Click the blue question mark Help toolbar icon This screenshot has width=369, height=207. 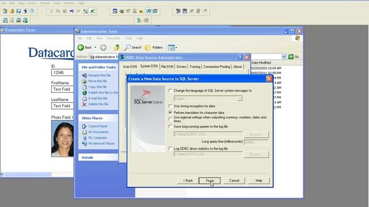[32, 11]
